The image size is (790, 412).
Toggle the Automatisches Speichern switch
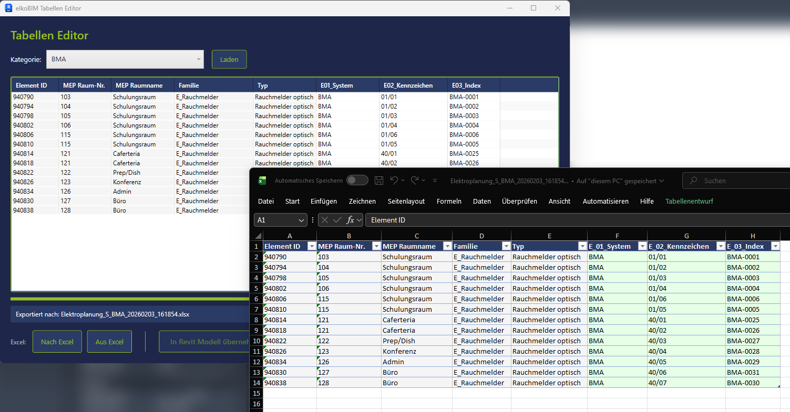click(357, 181)
